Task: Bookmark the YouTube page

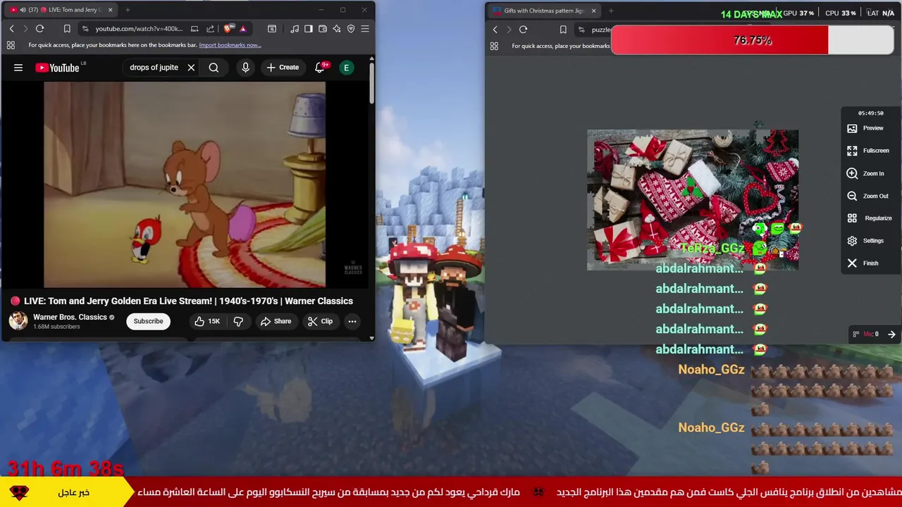Action: [67, 29]
